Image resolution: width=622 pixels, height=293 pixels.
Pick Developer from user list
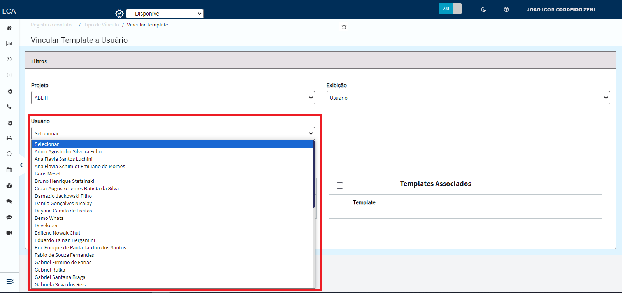coord(172,225)
